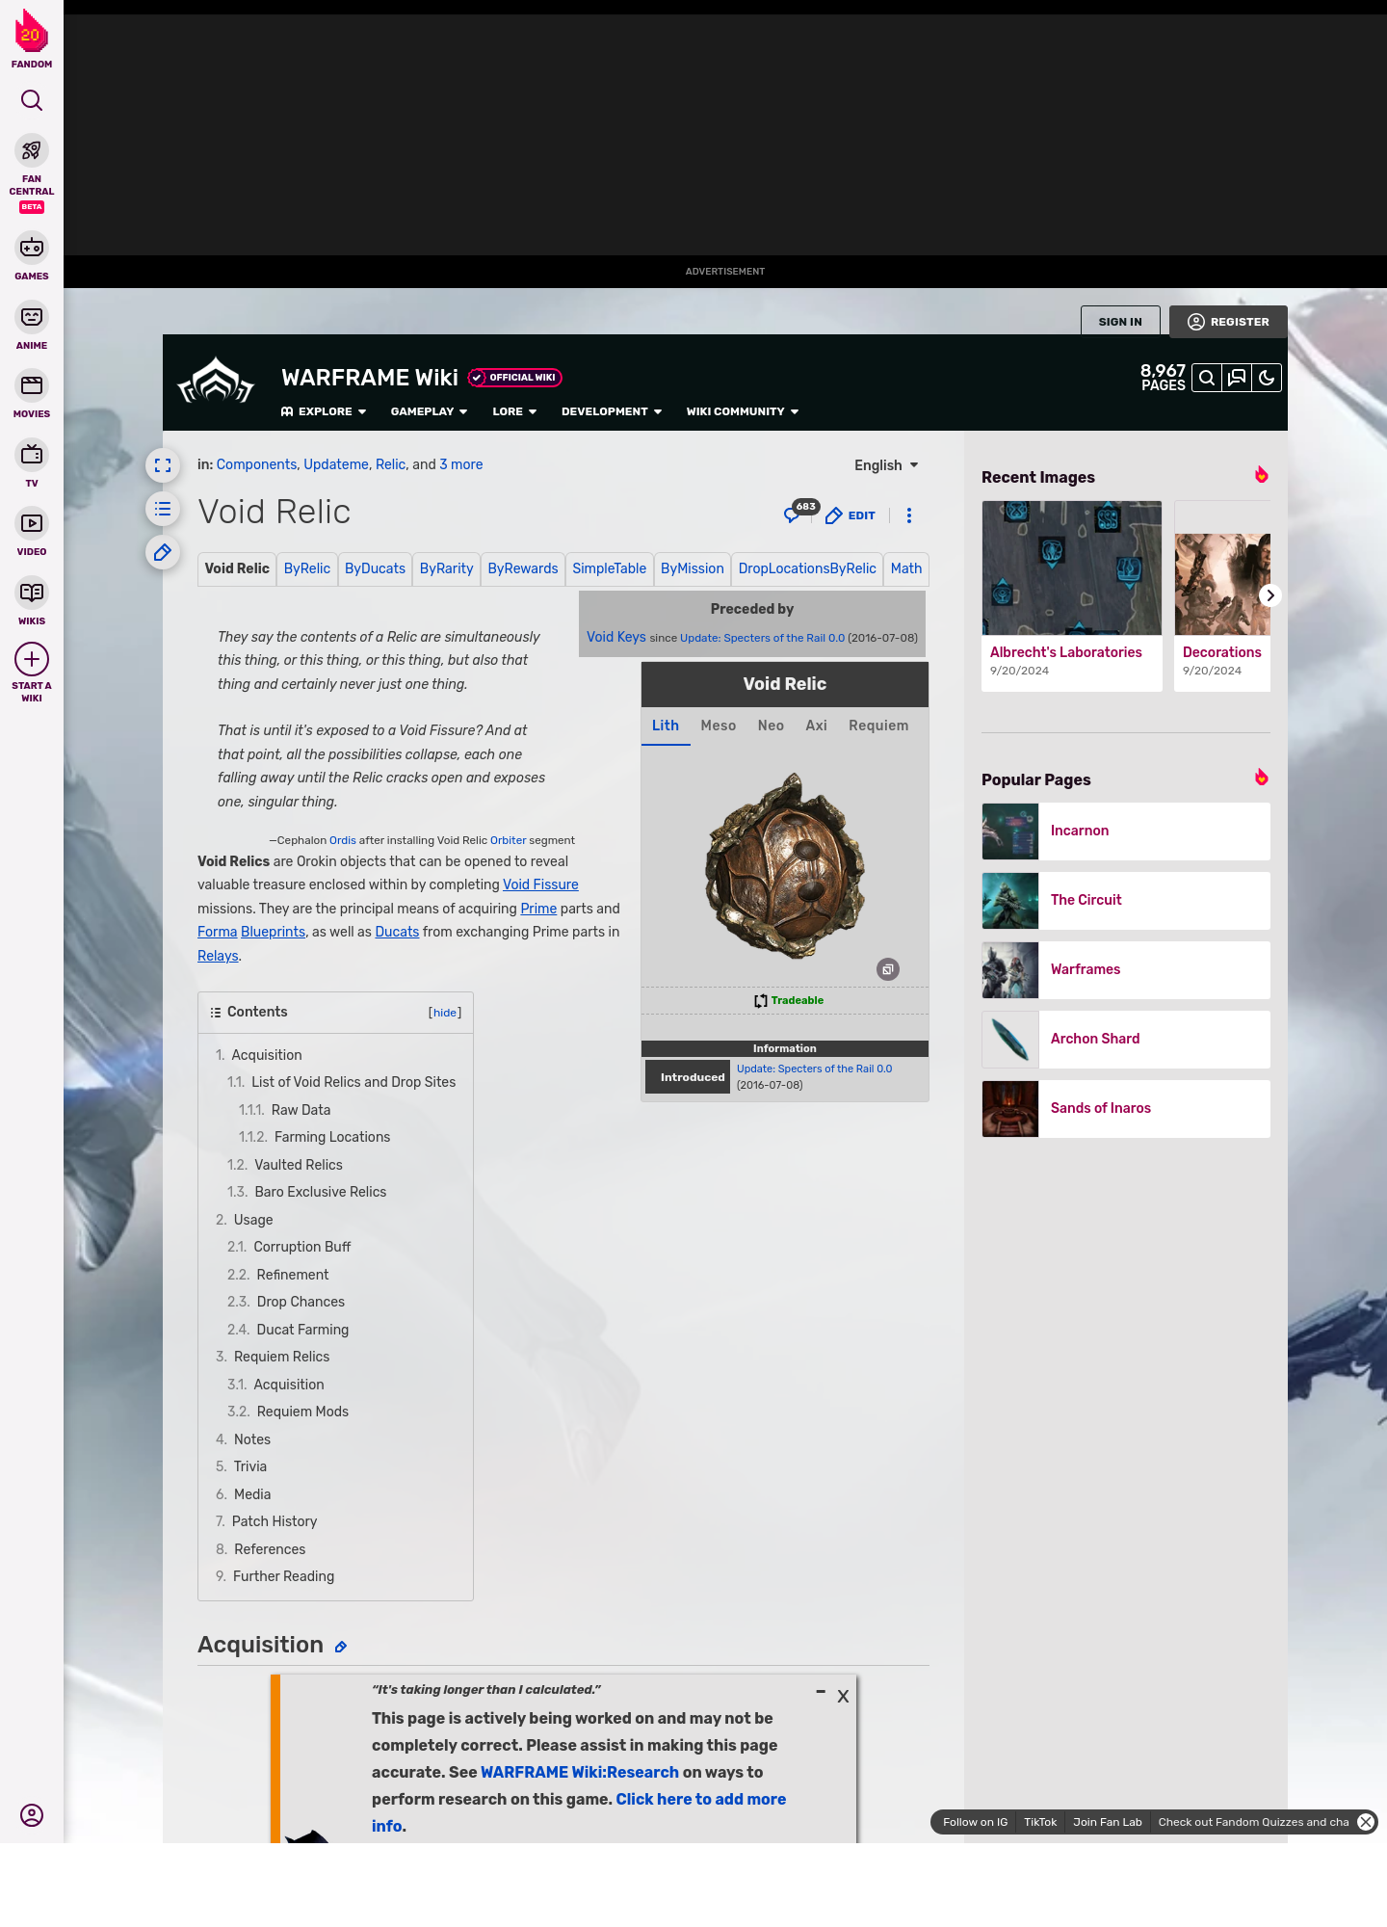Click Join Fan Lab in bottom bar
Screen dimensions: 1387x1927
[x=1108, y=1822]
